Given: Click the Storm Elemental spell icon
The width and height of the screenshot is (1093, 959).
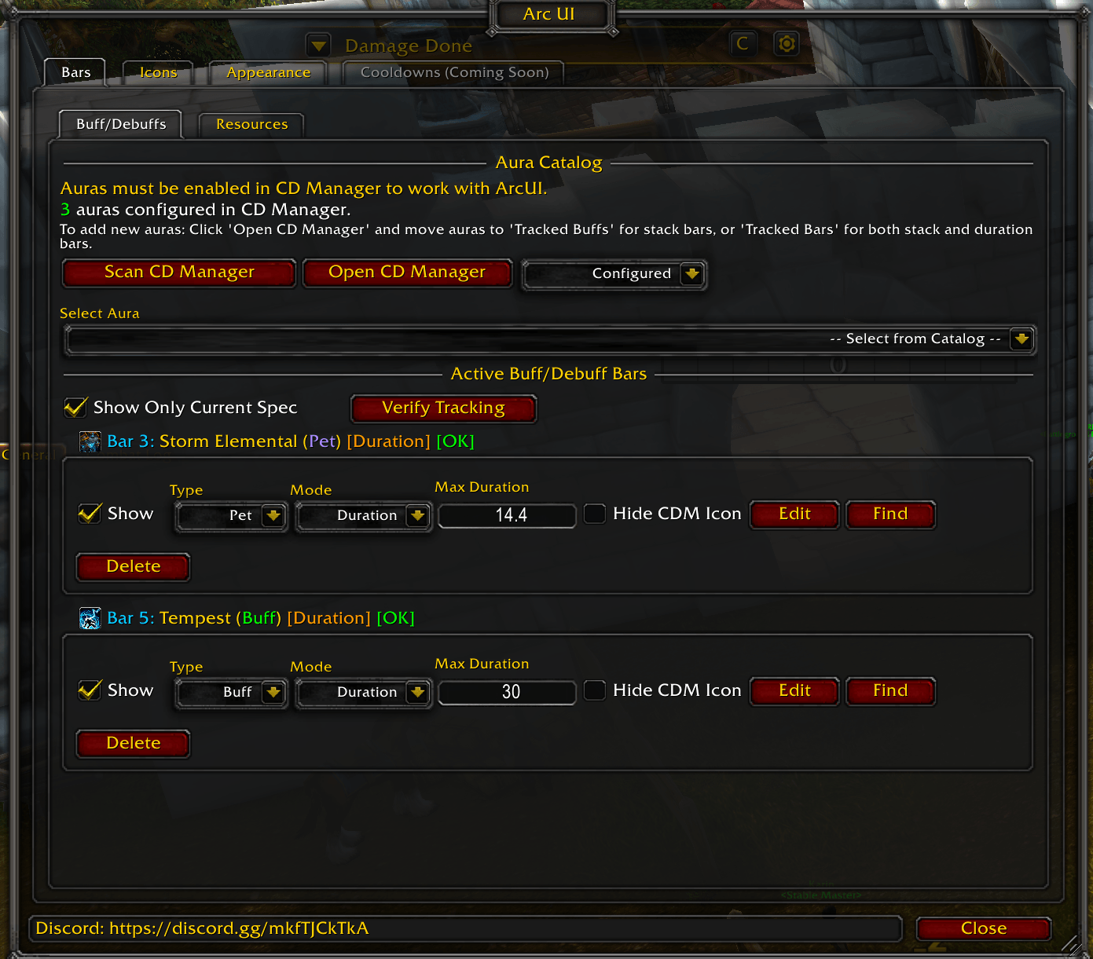Looking at the screenshot, I should pos(90,441).
